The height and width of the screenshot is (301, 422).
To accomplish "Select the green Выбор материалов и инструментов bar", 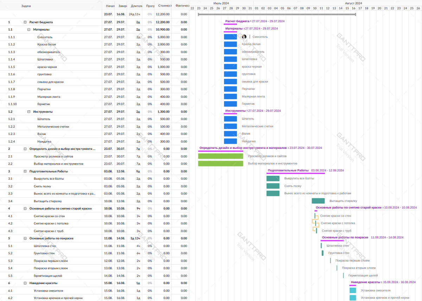I will click(220, 164).
